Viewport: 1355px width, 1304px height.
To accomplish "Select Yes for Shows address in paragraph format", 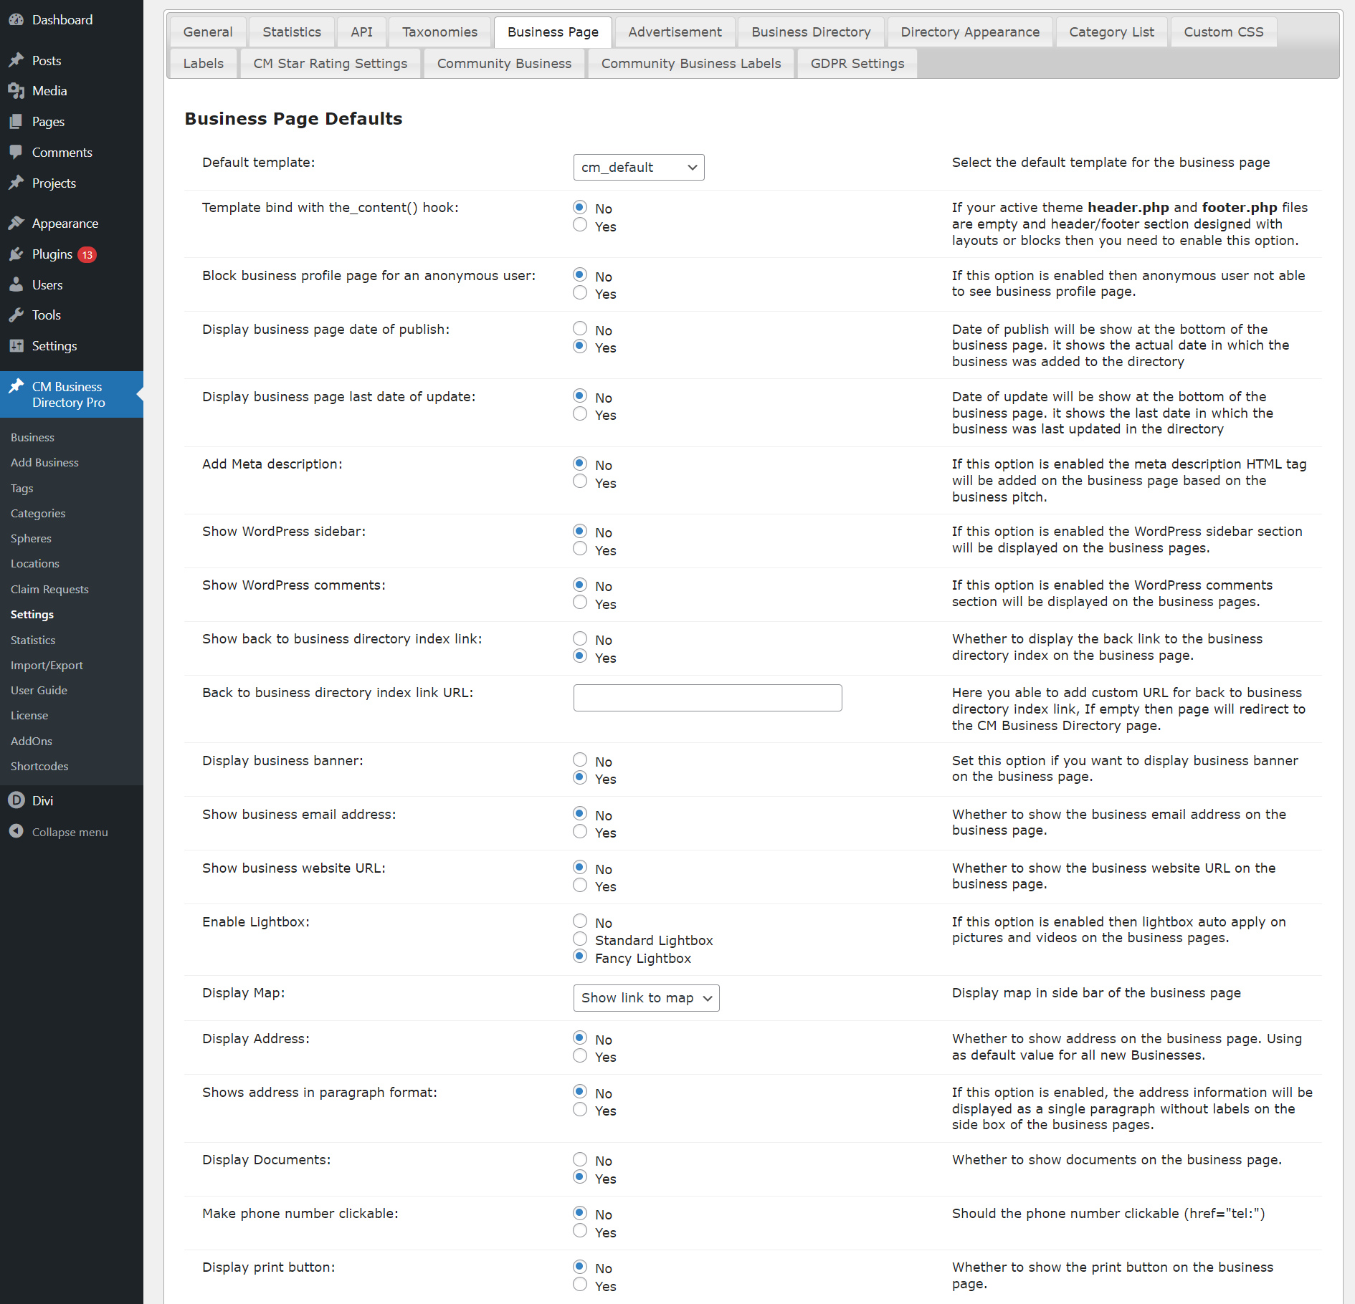I will (x=580, y=1109).
